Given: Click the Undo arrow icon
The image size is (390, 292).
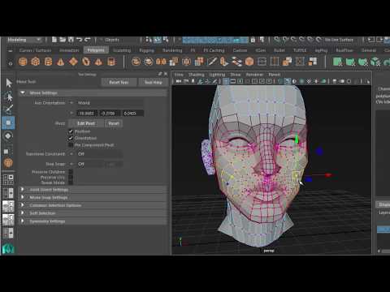Looking at the screenshot, I should pyautogui.click(x=79, y=40).
